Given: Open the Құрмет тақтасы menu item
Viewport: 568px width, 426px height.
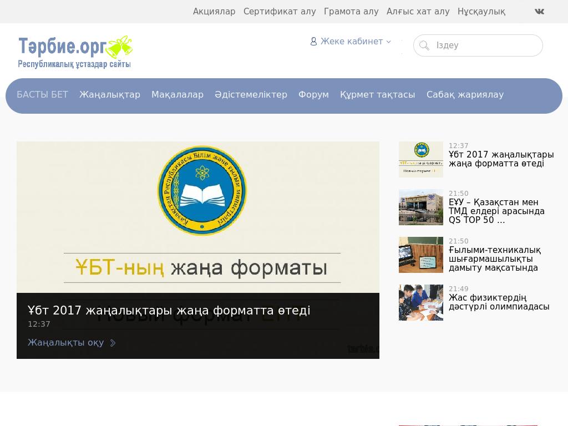Looking at the screenshot, I should (377, 94).
